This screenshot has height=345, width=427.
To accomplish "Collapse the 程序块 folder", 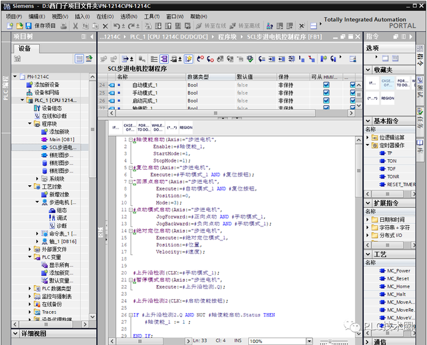I will click(29, 124).
